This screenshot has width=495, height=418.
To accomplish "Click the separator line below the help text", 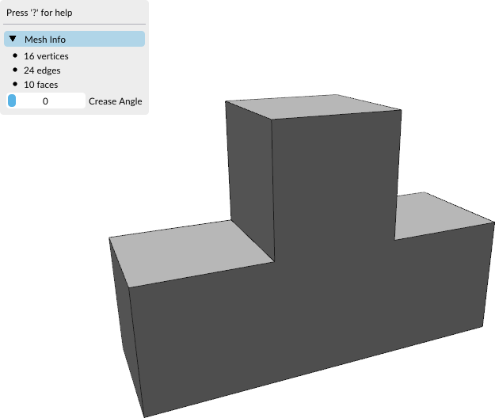I will tap(74, 25).
